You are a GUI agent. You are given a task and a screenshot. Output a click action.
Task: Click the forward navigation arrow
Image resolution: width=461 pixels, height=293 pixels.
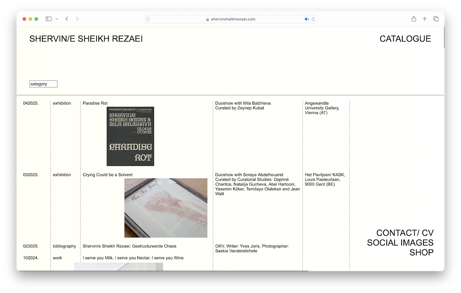[77, 19]
